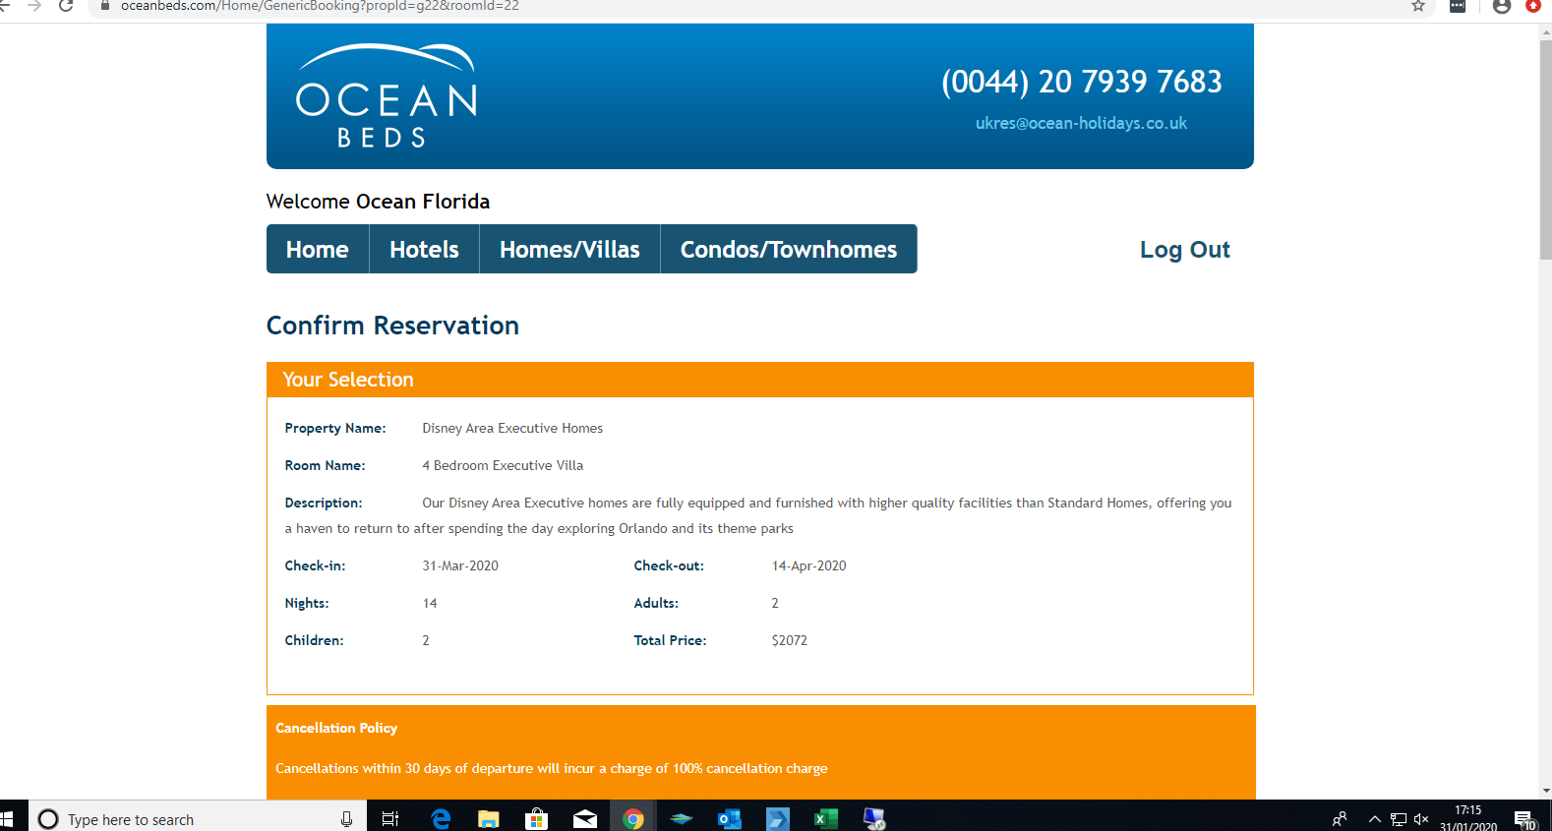This screenshot has width=1552, height=831.
Task: Click the ukres@ocean-holidays.co.uk email link
Action: pos(1081,123)
